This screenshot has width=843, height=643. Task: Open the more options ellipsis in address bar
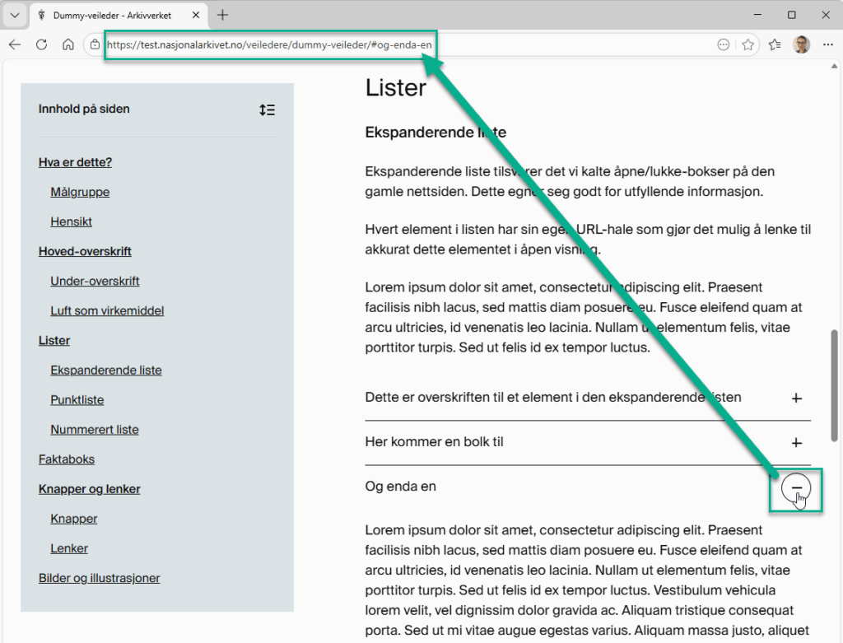point(723,44)
